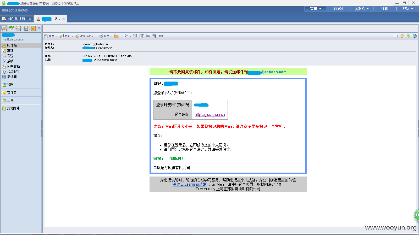
Task: Select 废纸篓 (Trash) folder
Action: tap(21, 77)
